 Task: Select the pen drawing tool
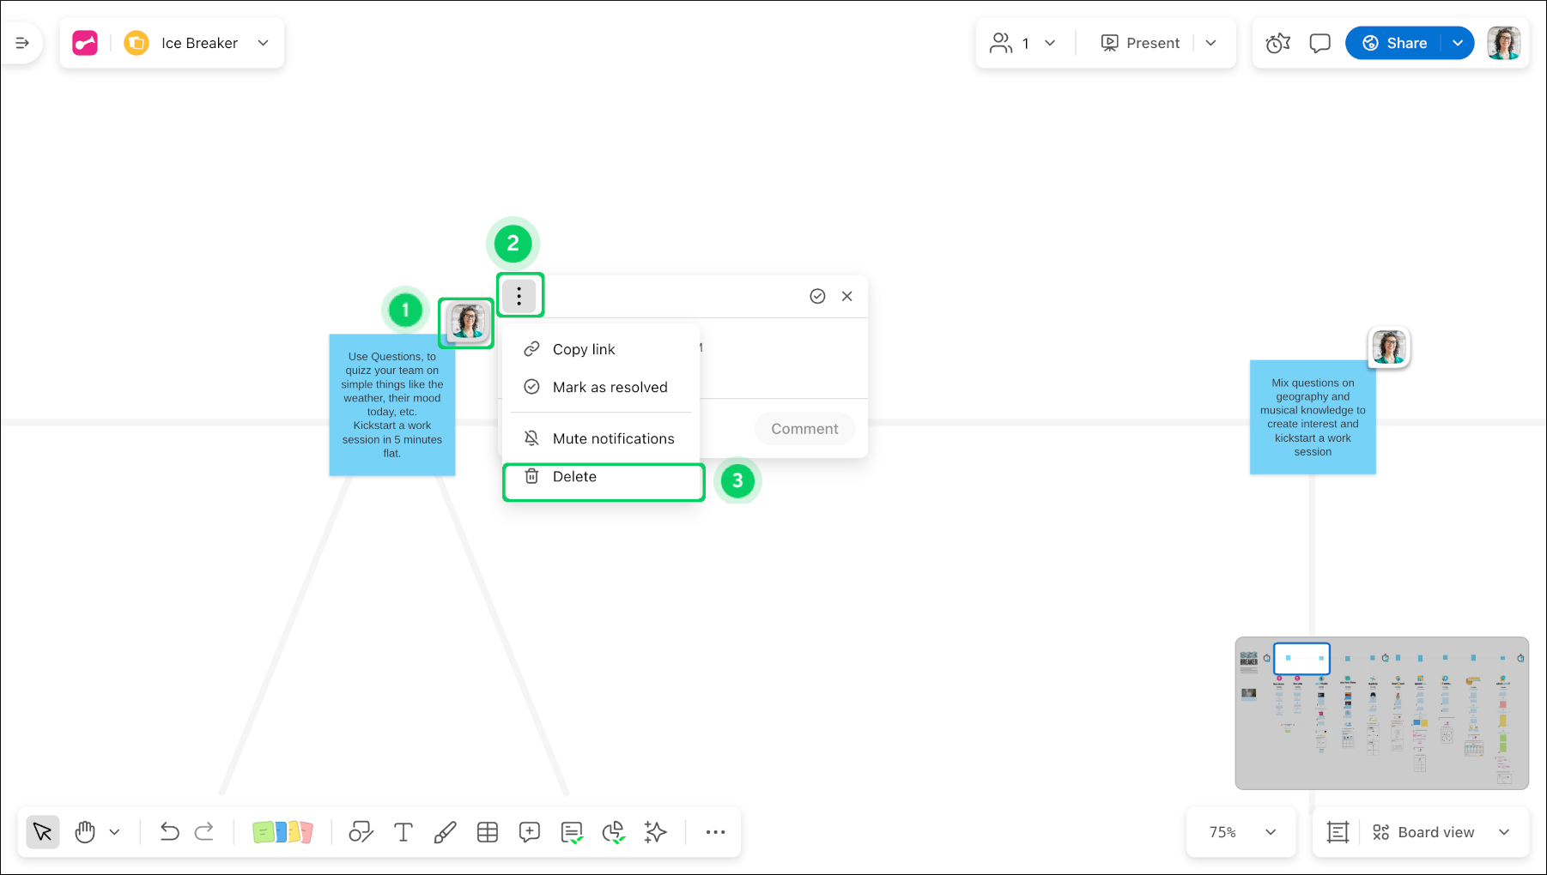(445, 832)
